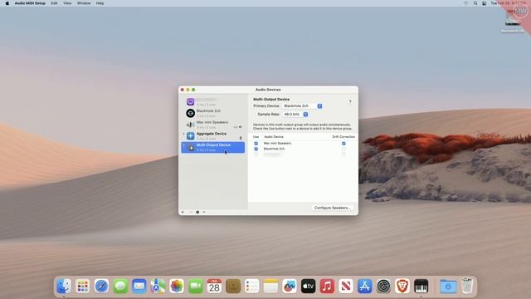531x299 pixels.
Task: Click the remove device minus button
Action: 191,213
